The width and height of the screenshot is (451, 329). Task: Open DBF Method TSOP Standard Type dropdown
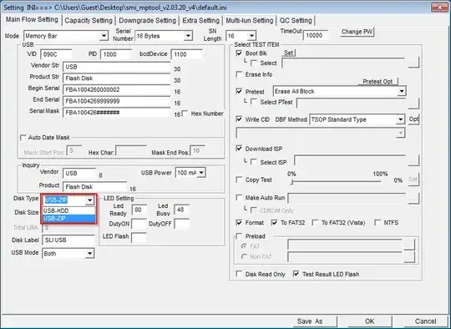pyautogui.click(x=401, y=119)
